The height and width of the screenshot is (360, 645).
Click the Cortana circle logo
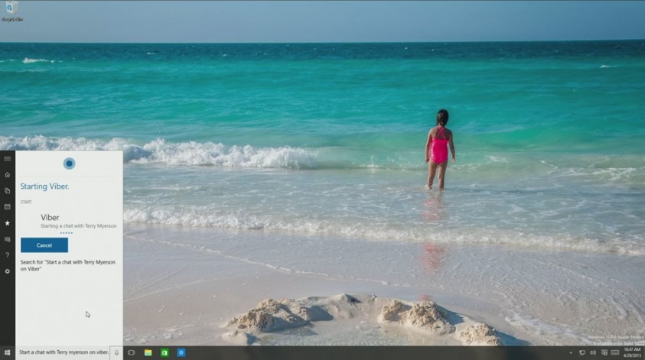[69, 163]
